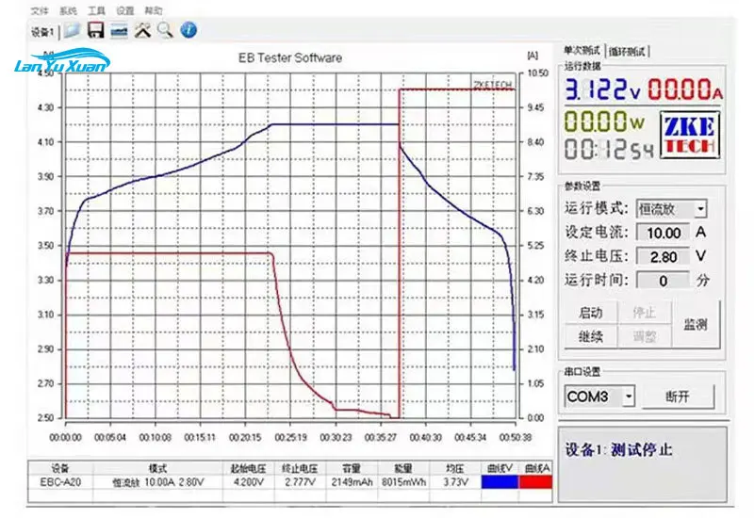Click the 设备 column header

[60, 468]
